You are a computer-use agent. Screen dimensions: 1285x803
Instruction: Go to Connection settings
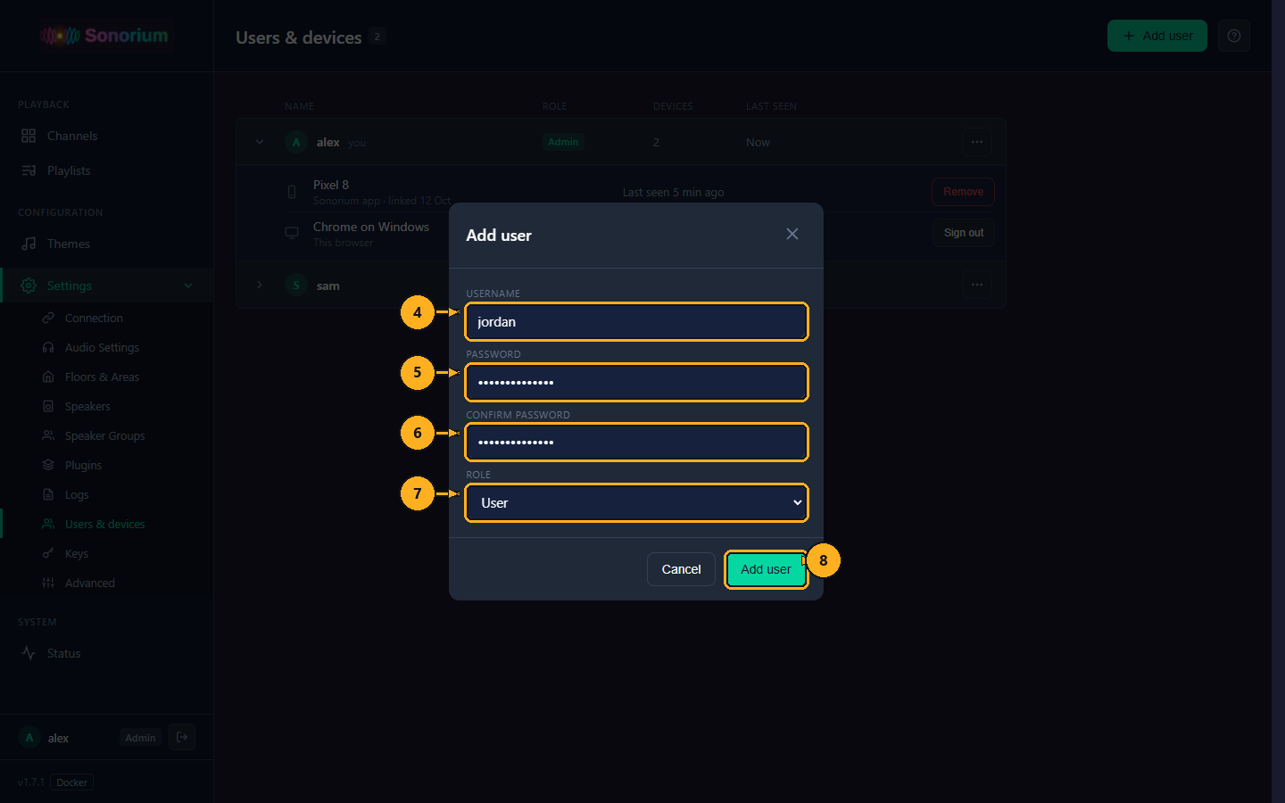(x=106, y=318)
